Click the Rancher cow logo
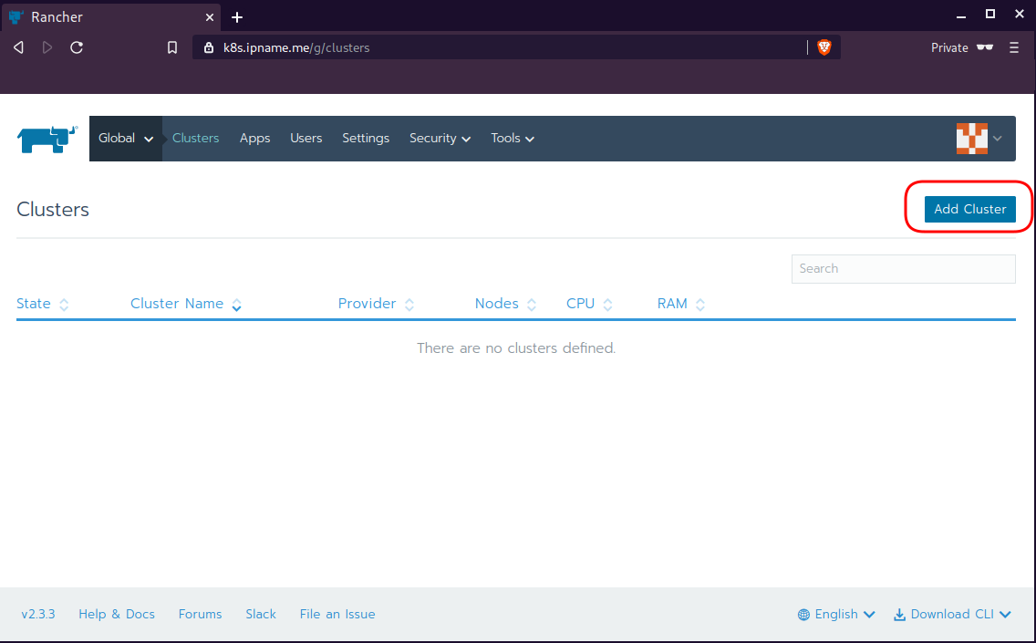The height and width of the screenshot is (643, 1036). [x=47, y=139]
